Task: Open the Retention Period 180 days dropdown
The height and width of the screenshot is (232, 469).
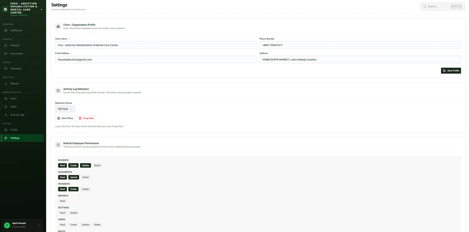Action: click(65, 109)
